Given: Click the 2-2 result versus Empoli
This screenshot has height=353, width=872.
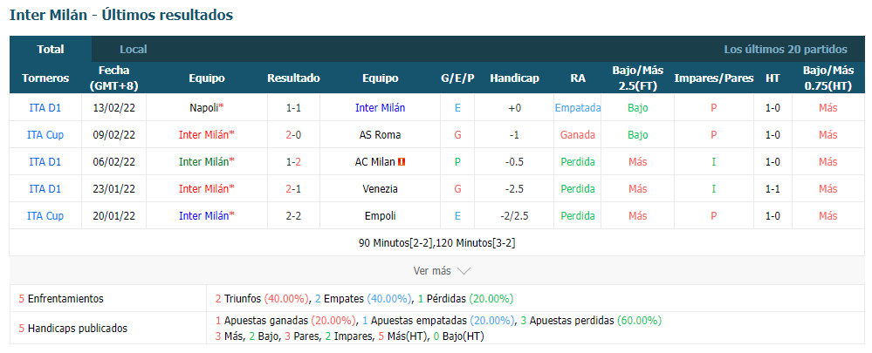Looking at the screenshot, I should pyautogui.click(x=293, y=216).
